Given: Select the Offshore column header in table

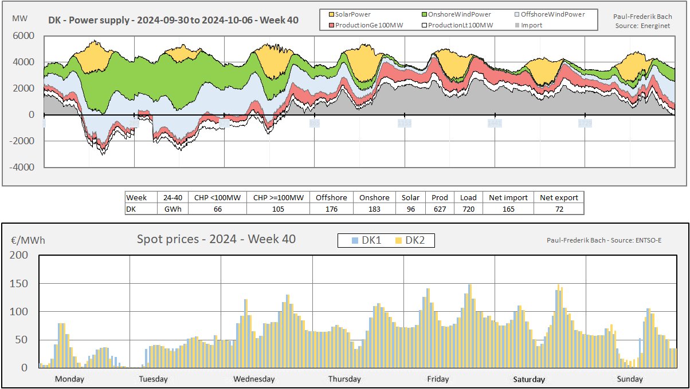Looking at the screenshot, I should coord(331,197).
